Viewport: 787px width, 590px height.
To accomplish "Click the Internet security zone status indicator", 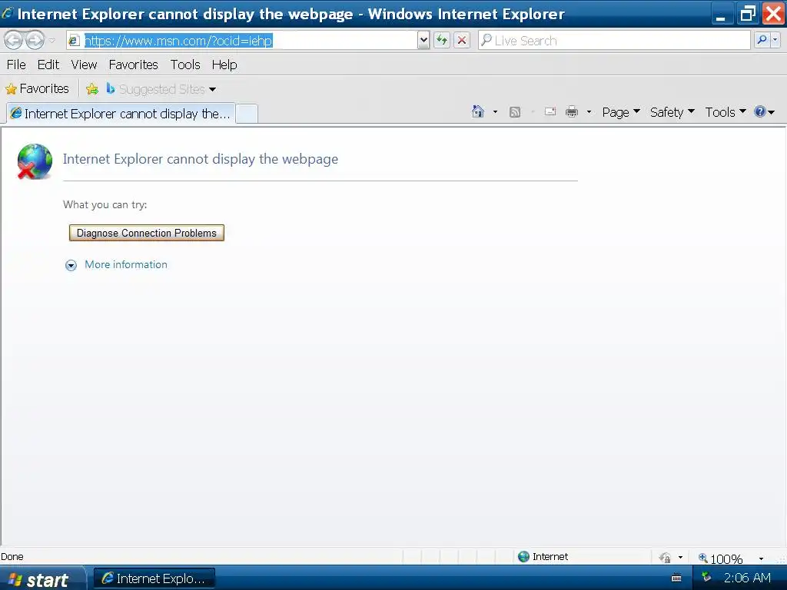I will click(x=543, y=556).
